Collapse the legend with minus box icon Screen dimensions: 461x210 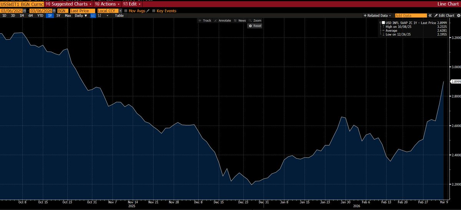(380, 23)
